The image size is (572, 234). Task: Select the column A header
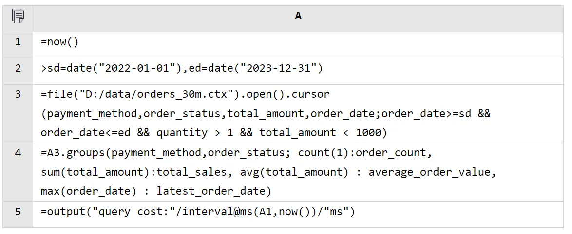coord(298,17)
